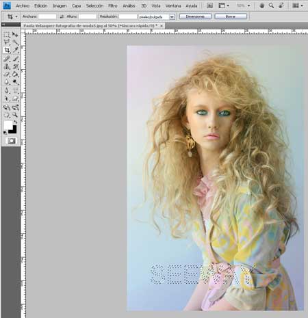Click the white foreground color swatch
Image resolution: width=308 pixels, height=318 pixels.
[x=8, y=125]
